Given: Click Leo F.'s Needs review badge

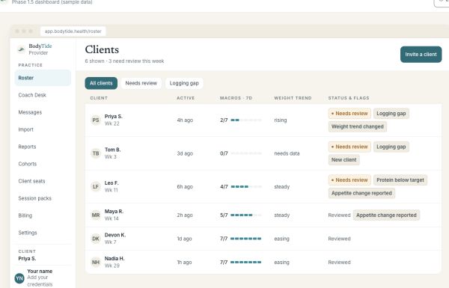Looking at the screenshot, I should [x=349, y=180].
